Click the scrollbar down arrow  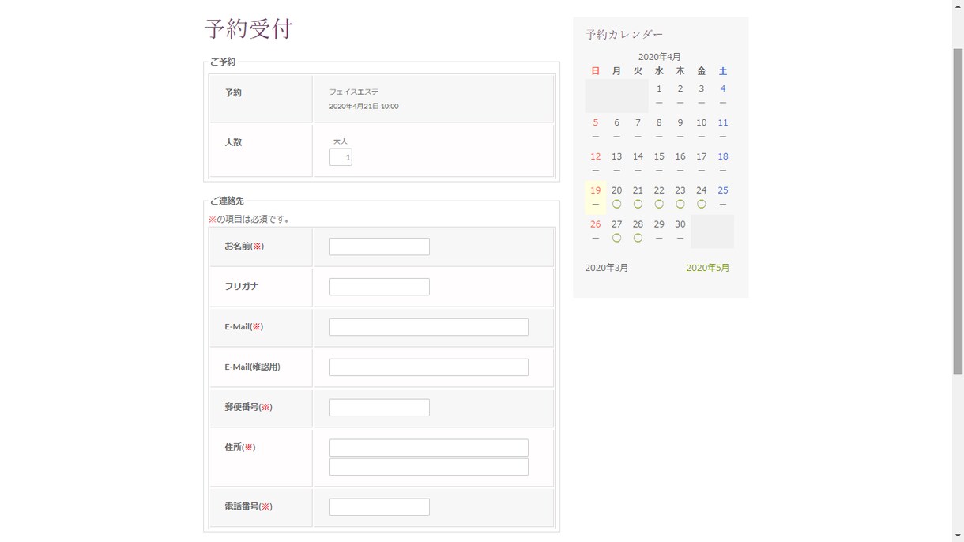[x=958, y=536]
